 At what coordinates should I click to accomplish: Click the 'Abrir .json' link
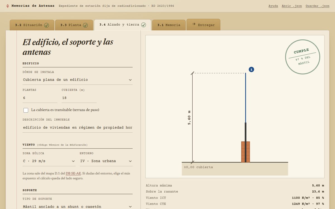292,6
